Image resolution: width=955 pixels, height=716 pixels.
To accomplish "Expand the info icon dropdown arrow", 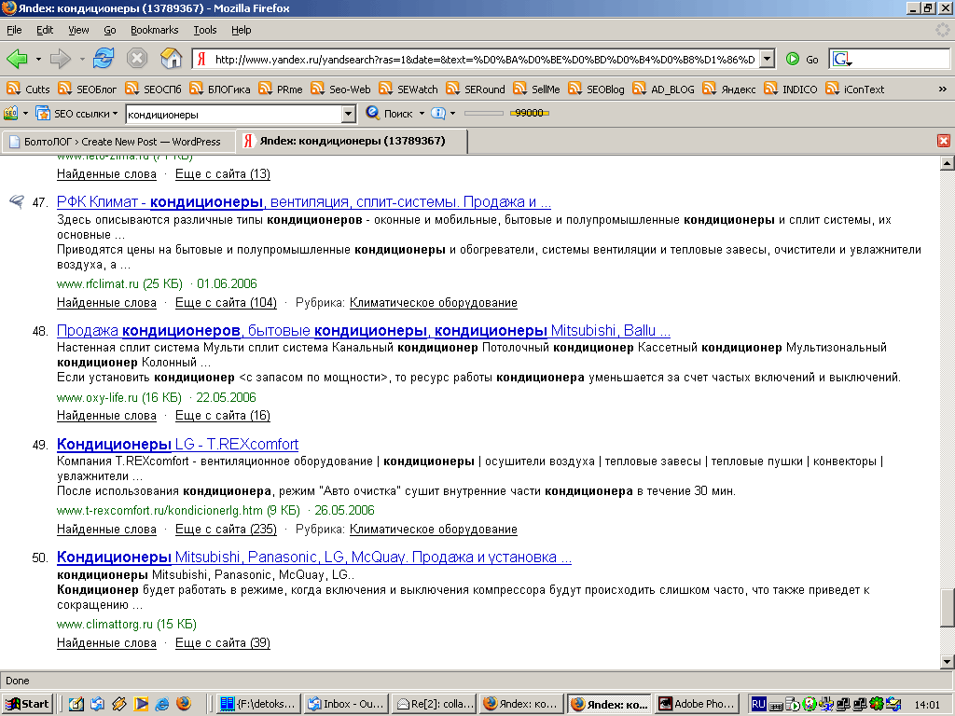I will 452,113.
